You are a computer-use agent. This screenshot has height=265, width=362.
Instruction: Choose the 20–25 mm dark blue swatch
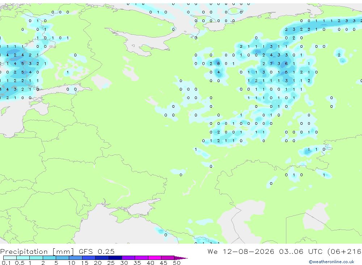[102, 258]
